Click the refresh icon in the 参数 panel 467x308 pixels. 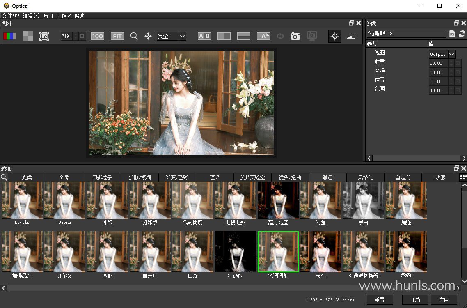(462, 34)
